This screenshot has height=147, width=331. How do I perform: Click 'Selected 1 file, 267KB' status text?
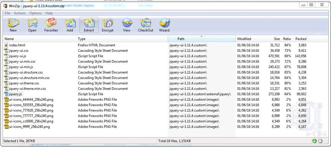coord(19,141)
